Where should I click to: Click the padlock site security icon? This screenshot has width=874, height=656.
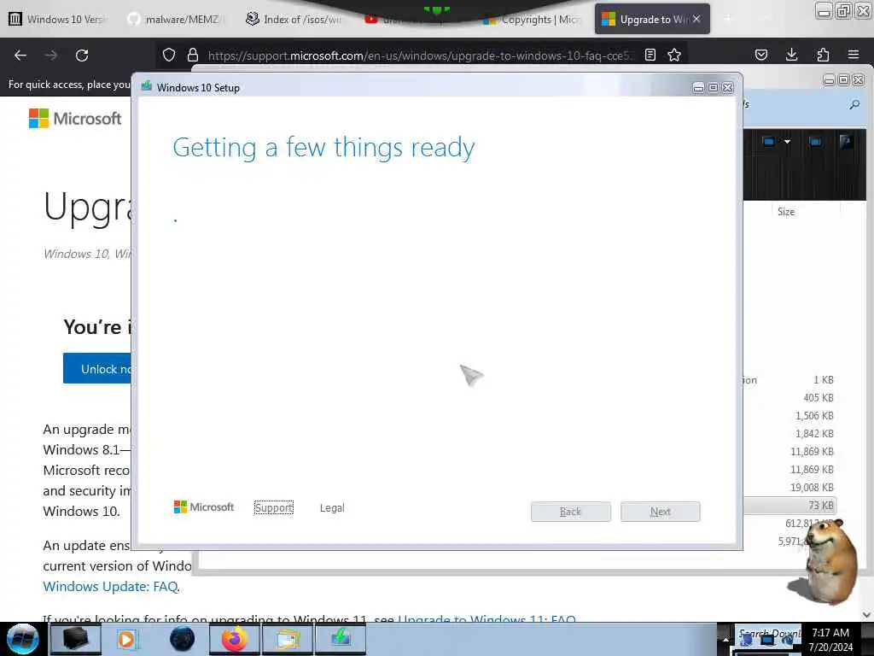pyautogui.click(x=193, y=55)
